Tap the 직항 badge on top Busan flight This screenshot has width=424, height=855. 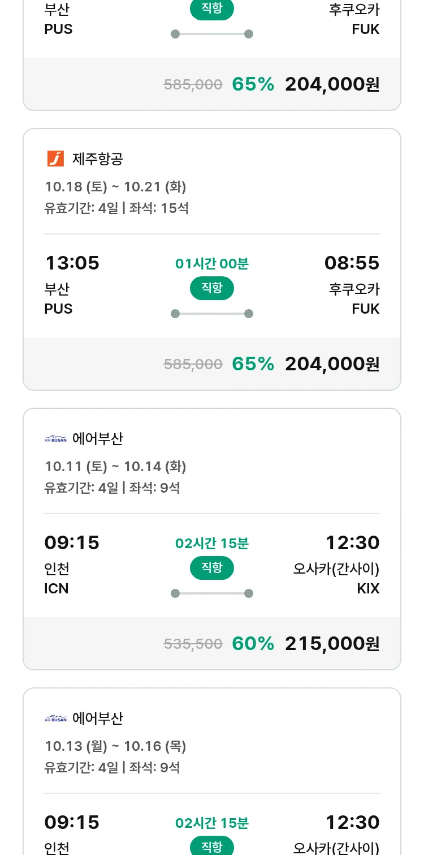pos(212,10)
